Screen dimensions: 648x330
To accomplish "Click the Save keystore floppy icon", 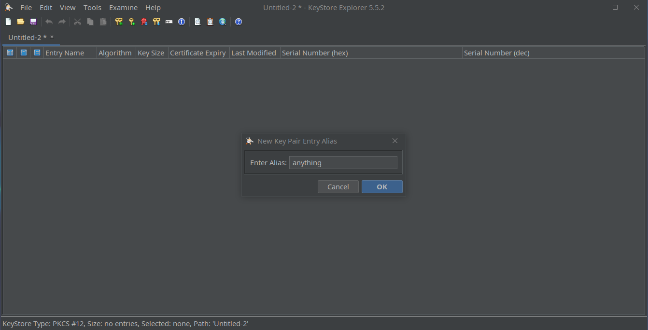I will [33, 22].
